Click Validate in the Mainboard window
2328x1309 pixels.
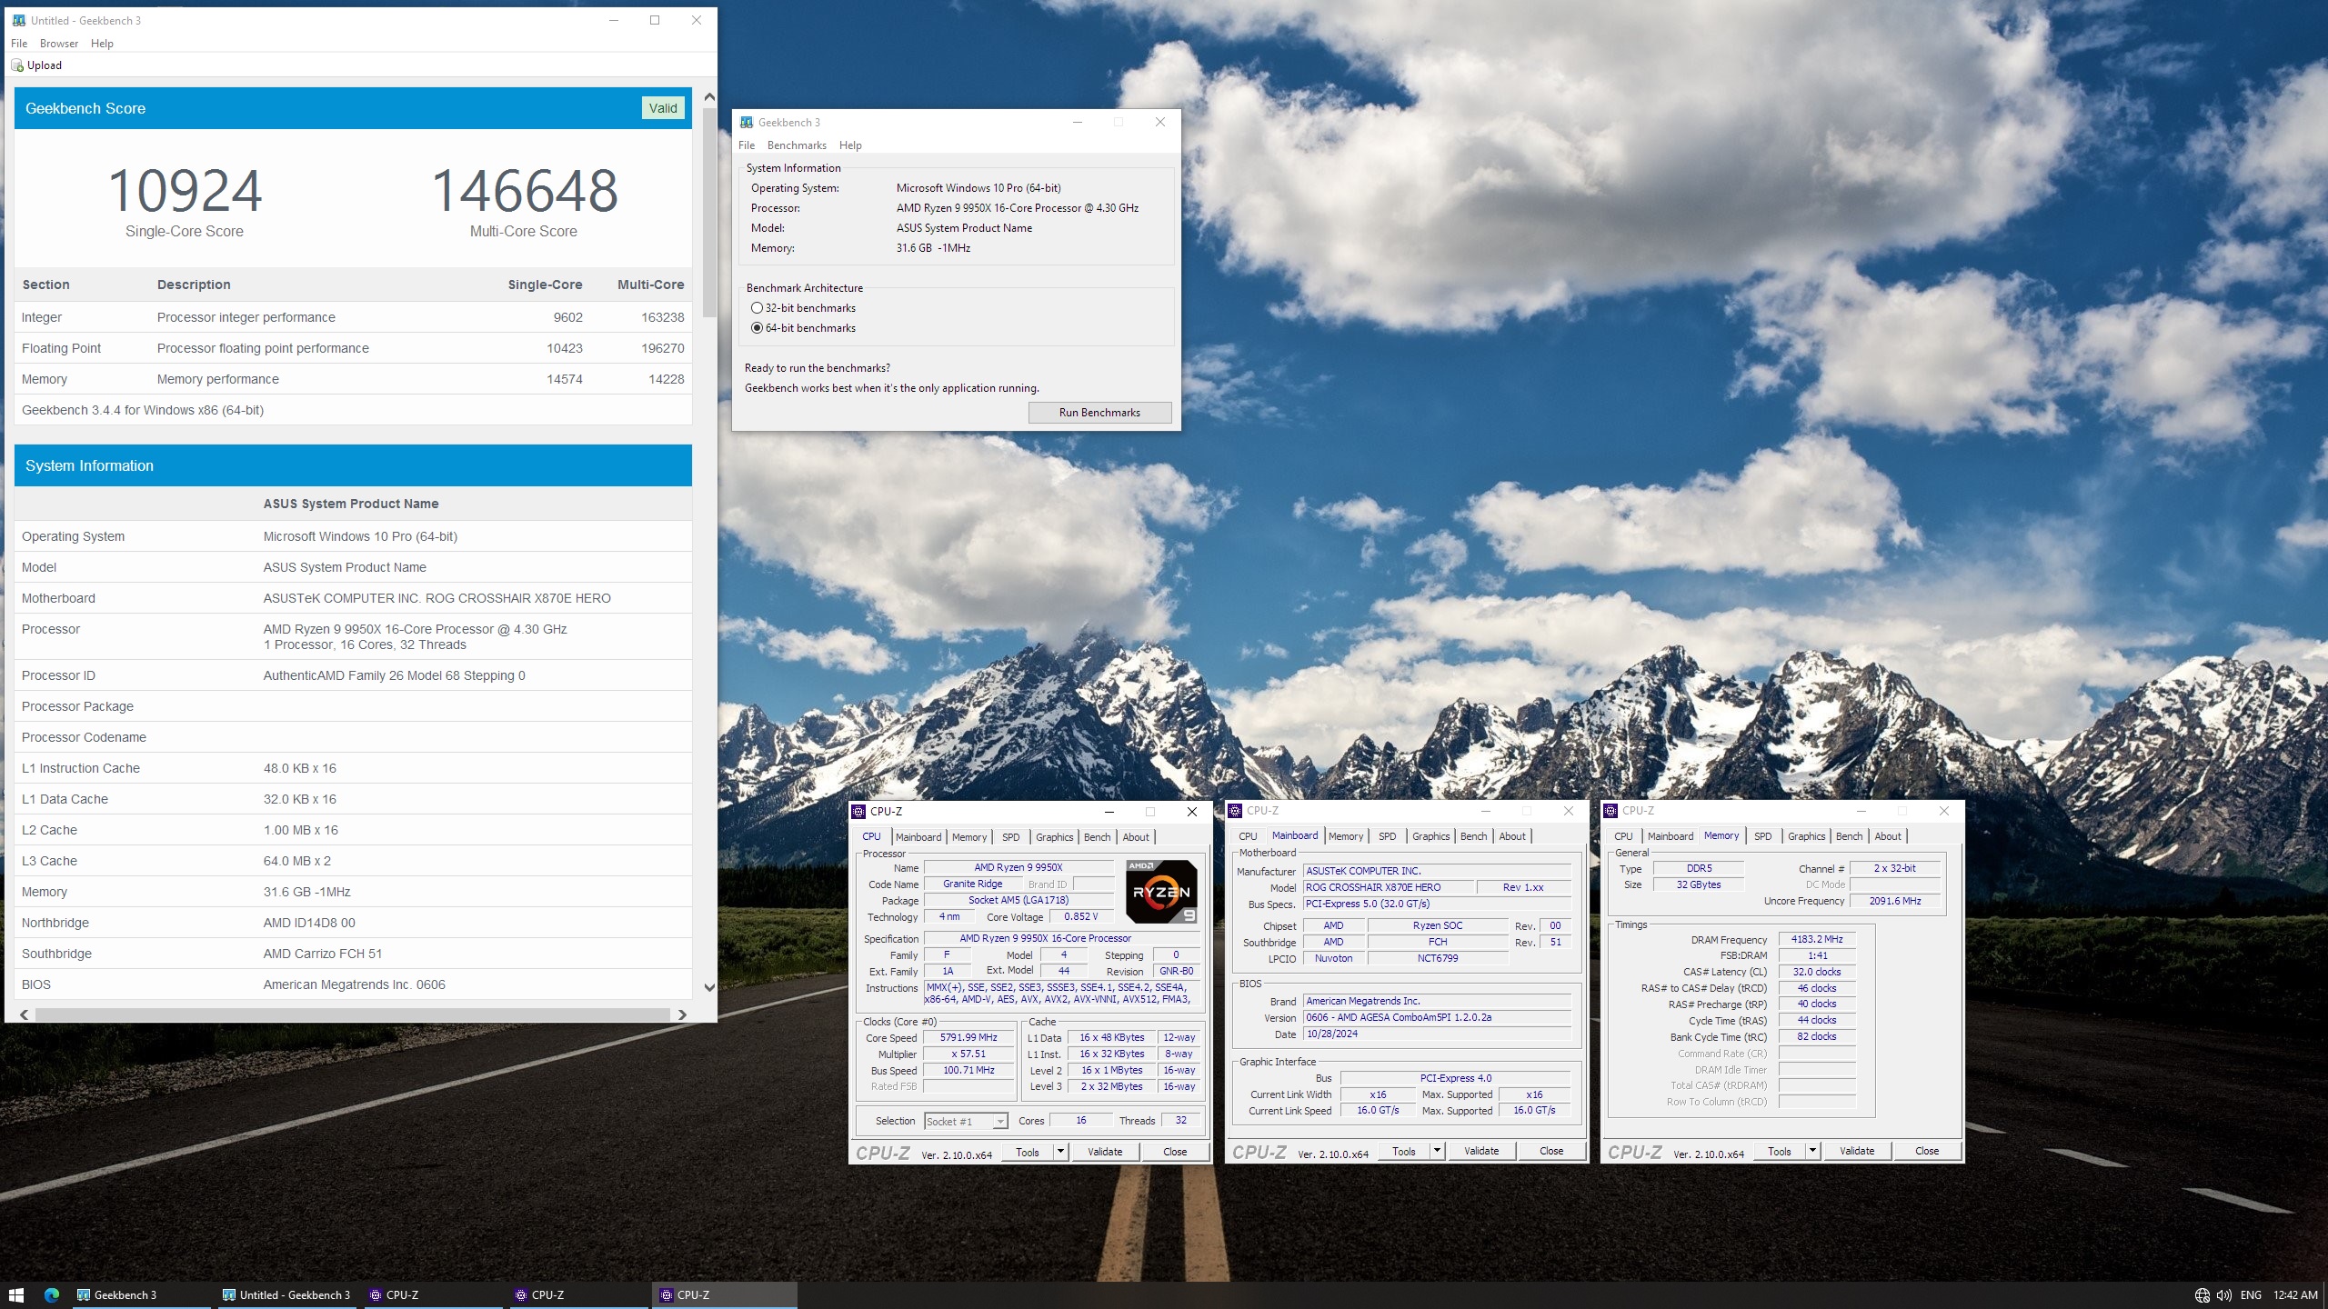coord(1481,1151)
